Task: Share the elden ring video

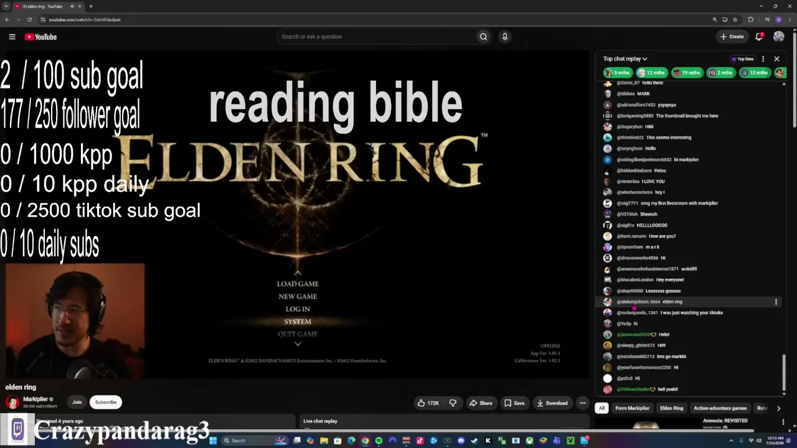Action: (x=481, y=403)
